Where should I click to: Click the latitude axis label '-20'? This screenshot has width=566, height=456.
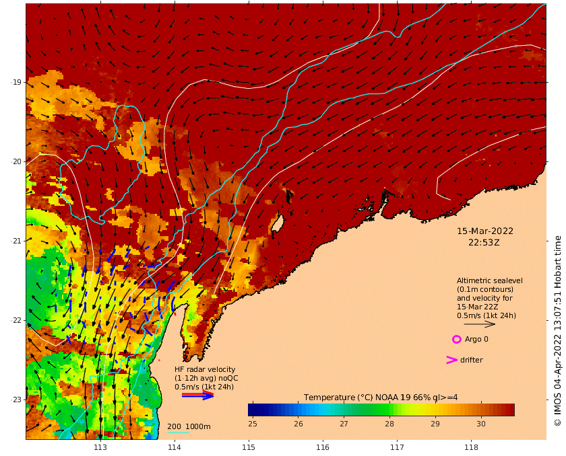16,161
